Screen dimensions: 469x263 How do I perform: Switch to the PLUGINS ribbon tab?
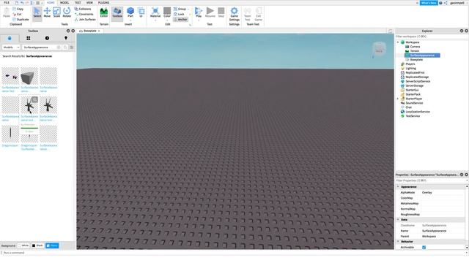click(104, 3)
